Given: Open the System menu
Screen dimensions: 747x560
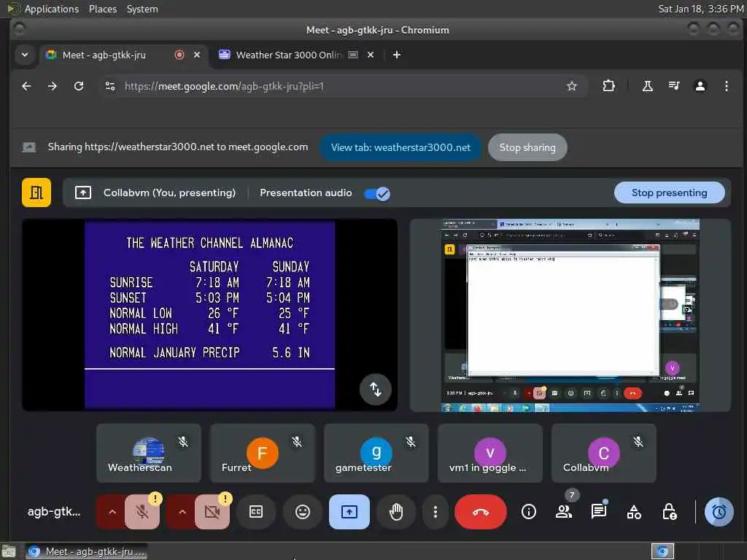Looking at the screenshot, I should [142, 9].
